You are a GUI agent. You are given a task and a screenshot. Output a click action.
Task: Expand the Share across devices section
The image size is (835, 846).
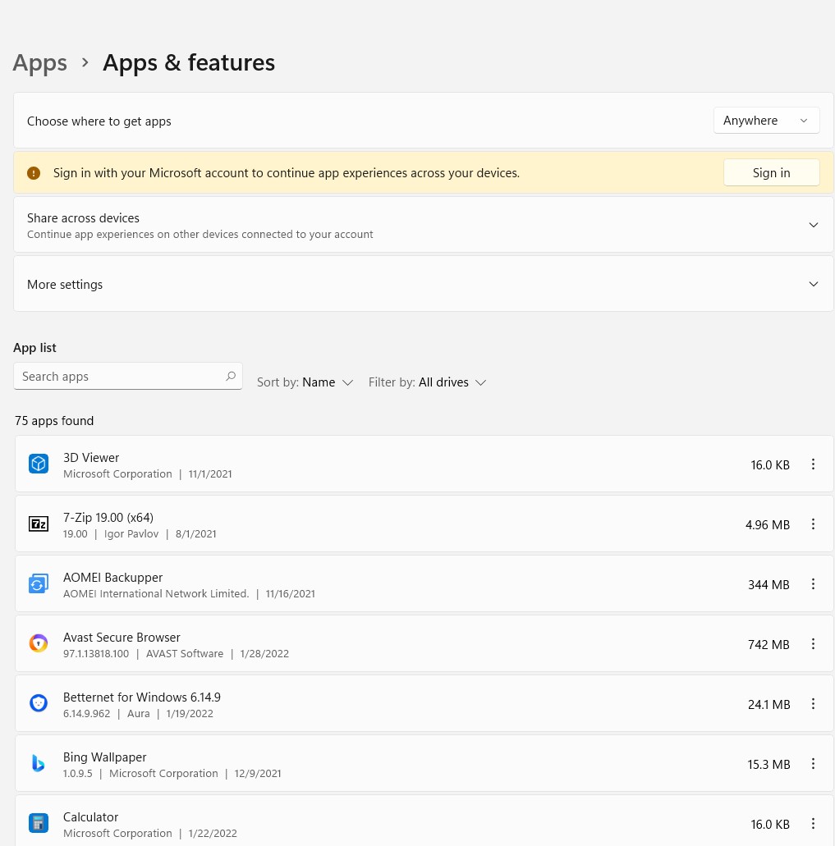[813, 225]
